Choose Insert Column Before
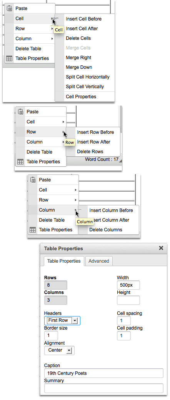The height and width of the screenshot is (400, 170). [x=111, y=210]
